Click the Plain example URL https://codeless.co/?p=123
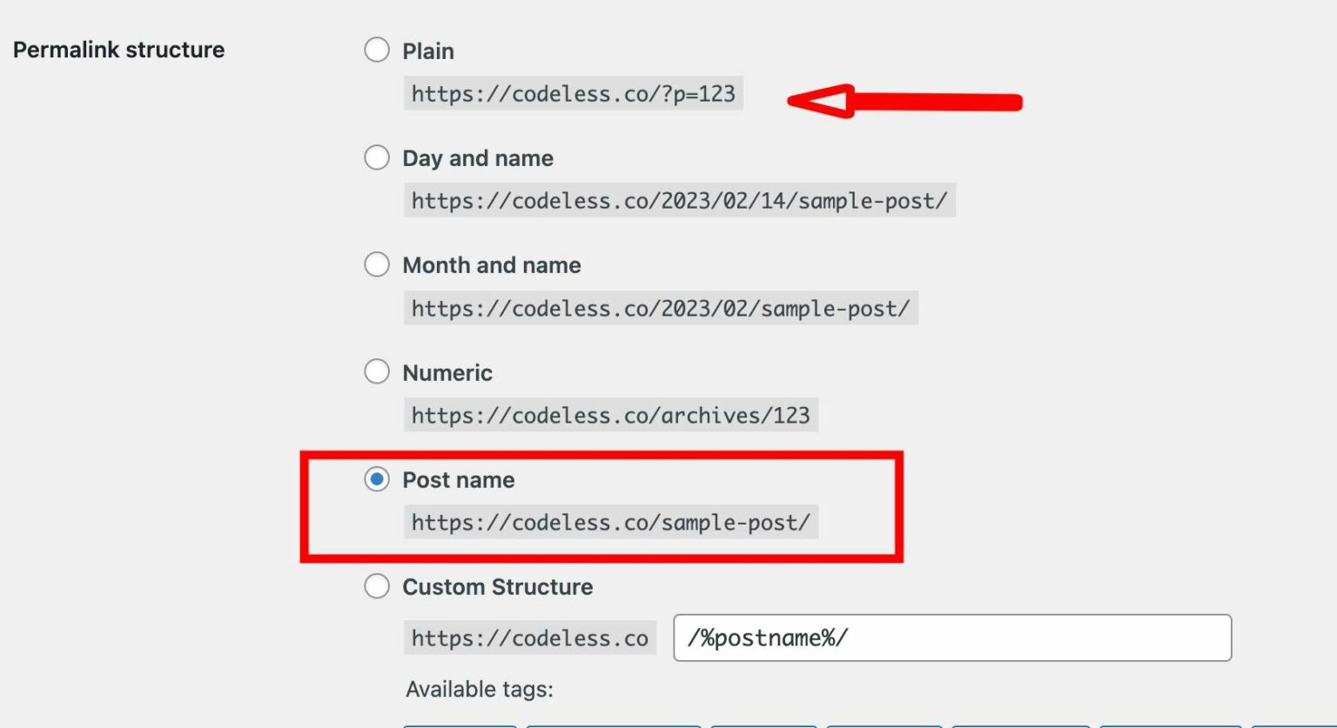 pyautogui.click(x=574, y=94)
